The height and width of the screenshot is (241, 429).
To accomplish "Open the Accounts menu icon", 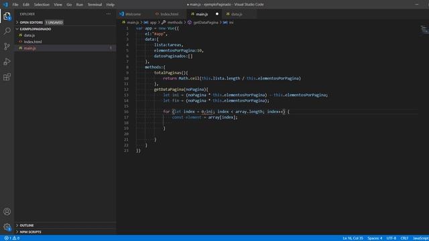I will [7, 212].
